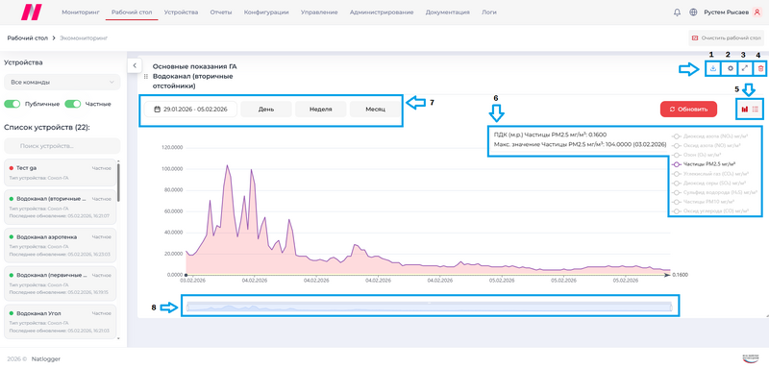Open the date range picker 29.01.2026 - 05.02.2026

click(190, 110)
